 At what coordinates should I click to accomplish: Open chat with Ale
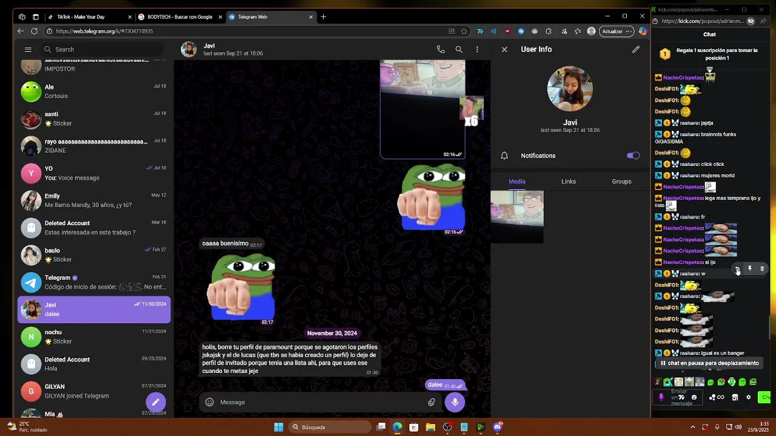point(94,91)
